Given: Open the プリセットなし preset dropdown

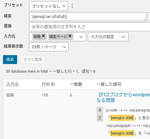Looking at the screenshot, I should (49, 6).
